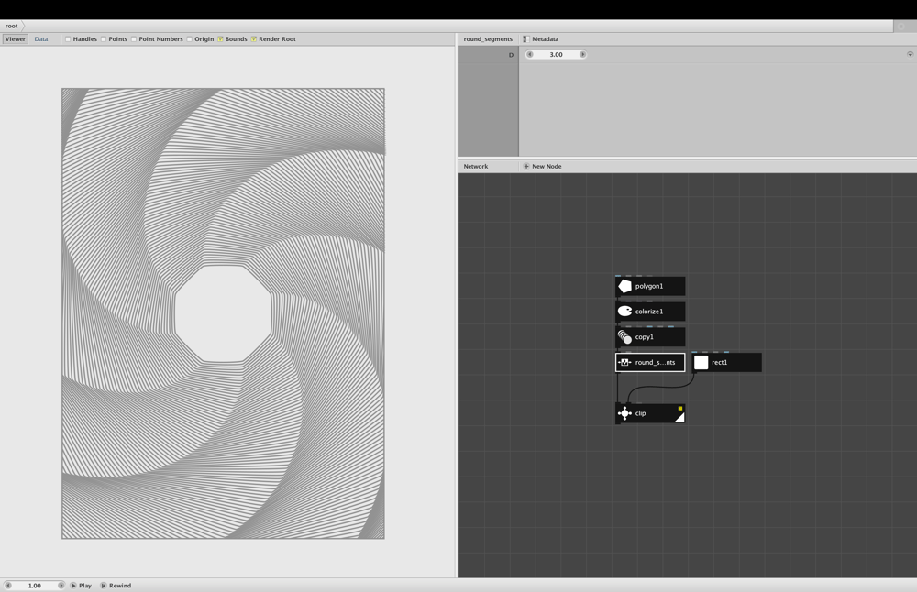Click the rect1 white square icon
The image size is (917, 592).
click(701, 362)
